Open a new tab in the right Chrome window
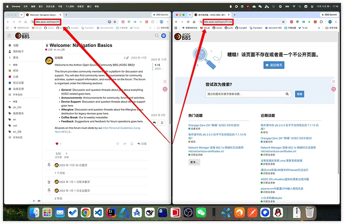344x224 pixels. (234, 14)
